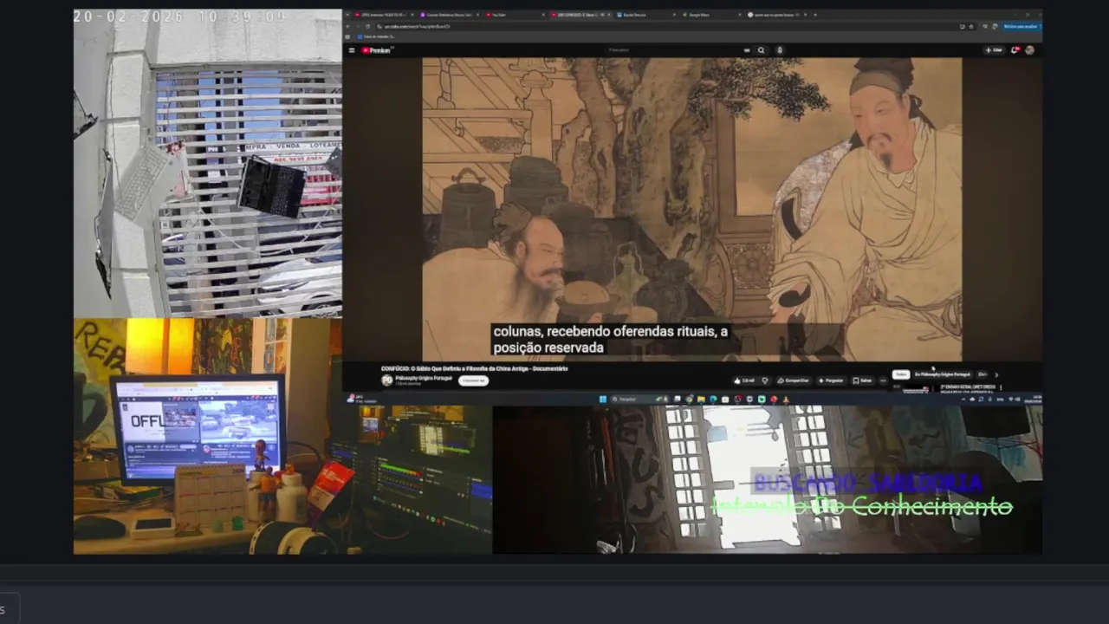Image resolution: width=1109 pixels, height=624 pixels.
Task: Open the bookmarks bar folder item
Action: pyautogui.click(x=375, y=36)
